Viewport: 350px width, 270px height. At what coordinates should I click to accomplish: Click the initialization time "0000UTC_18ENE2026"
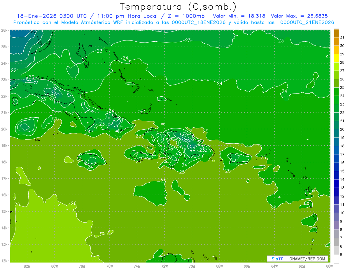click(x=199, y=22)
